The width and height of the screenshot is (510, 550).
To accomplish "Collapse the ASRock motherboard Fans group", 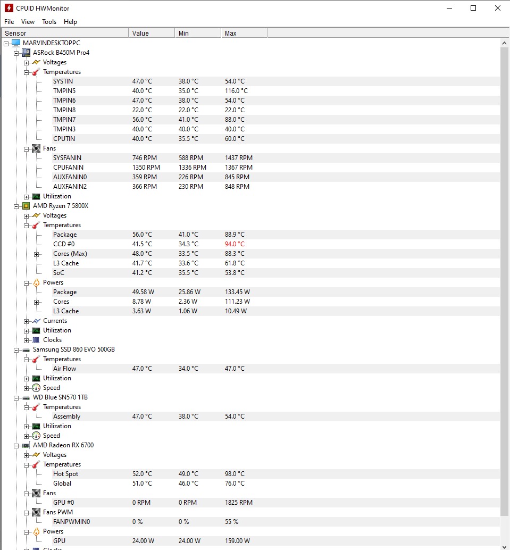I will point(26,149).
